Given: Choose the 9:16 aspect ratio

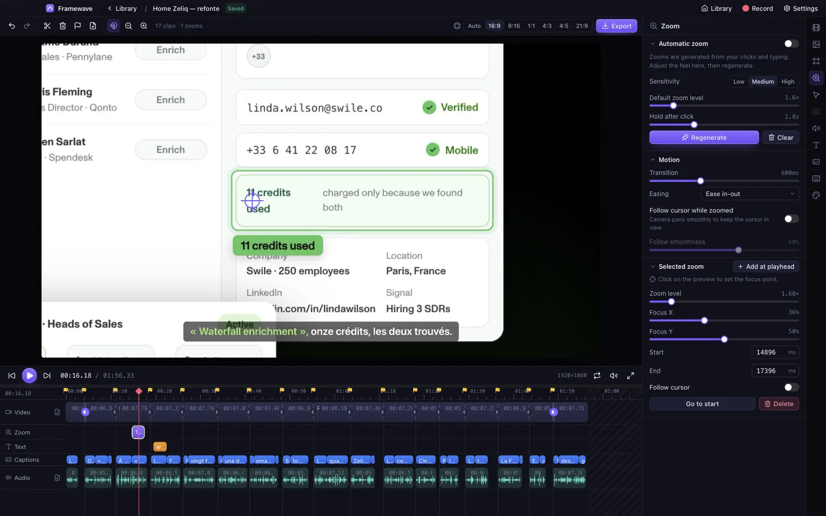Looking at the screenshot, I should click(x=514, y=26).
